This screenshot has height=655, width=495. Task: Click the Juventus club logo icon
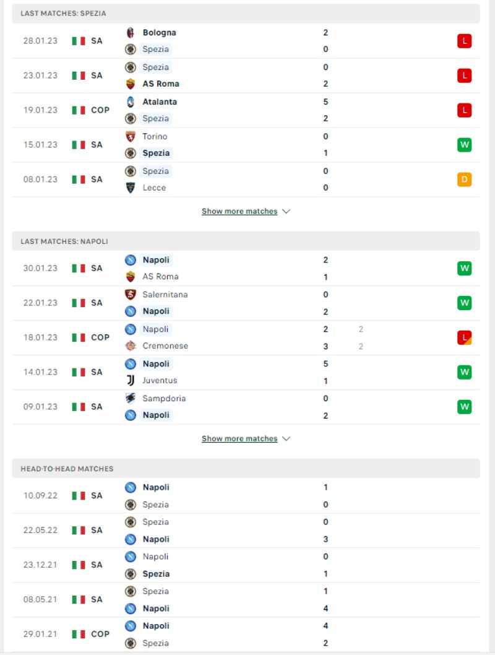130,381
